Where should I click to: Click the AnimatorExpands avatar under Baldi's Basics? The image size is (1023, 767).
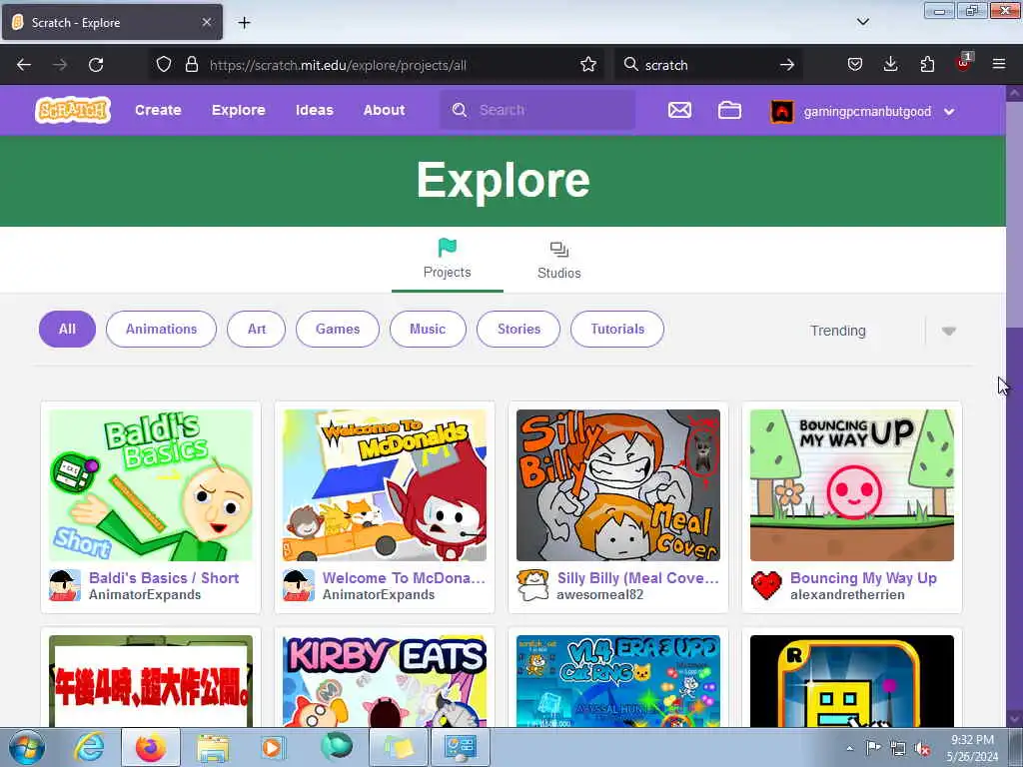[65, 585]
